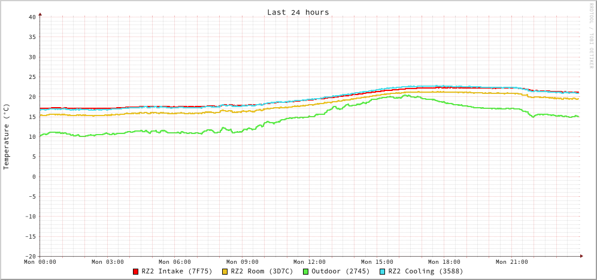Click the Mon 06:00 time axis label
Screen dimensions: 597x280
coord(175,262)
